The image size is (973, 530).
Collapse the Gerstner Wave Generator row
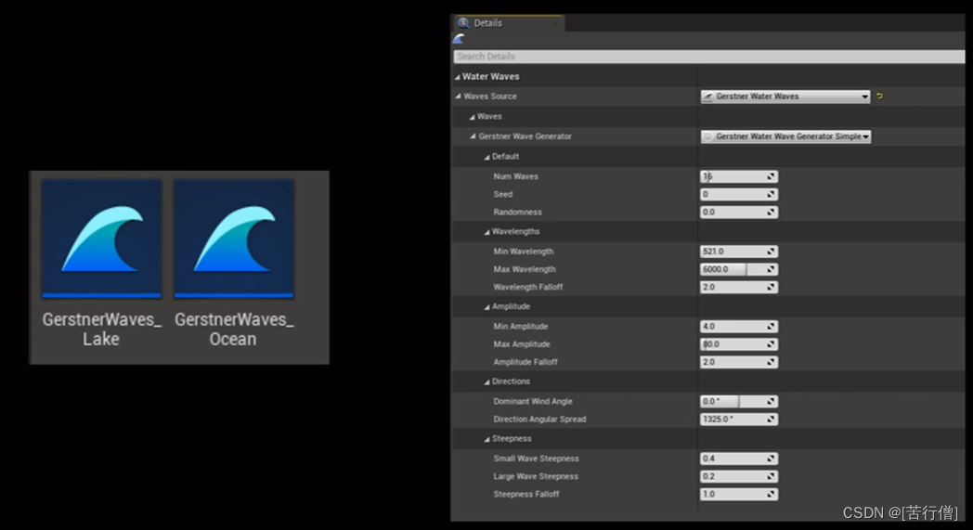point(473,136)
